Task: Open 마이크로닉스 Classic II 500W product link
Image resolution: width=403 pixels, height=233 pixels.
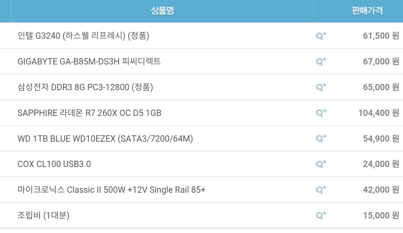Action: (x=111, y=190)
